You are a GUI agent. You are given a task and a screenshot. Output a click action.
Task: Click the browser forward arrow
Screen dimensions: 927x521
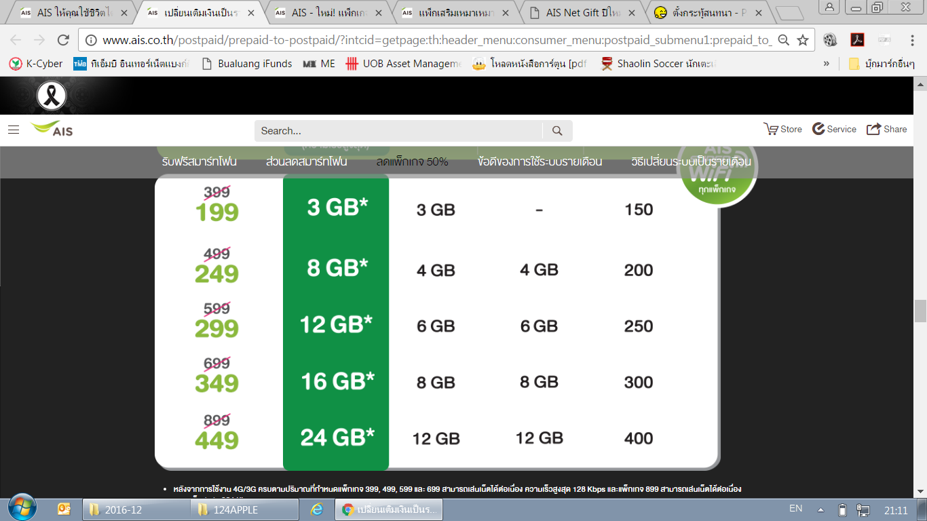coord(39,40)
